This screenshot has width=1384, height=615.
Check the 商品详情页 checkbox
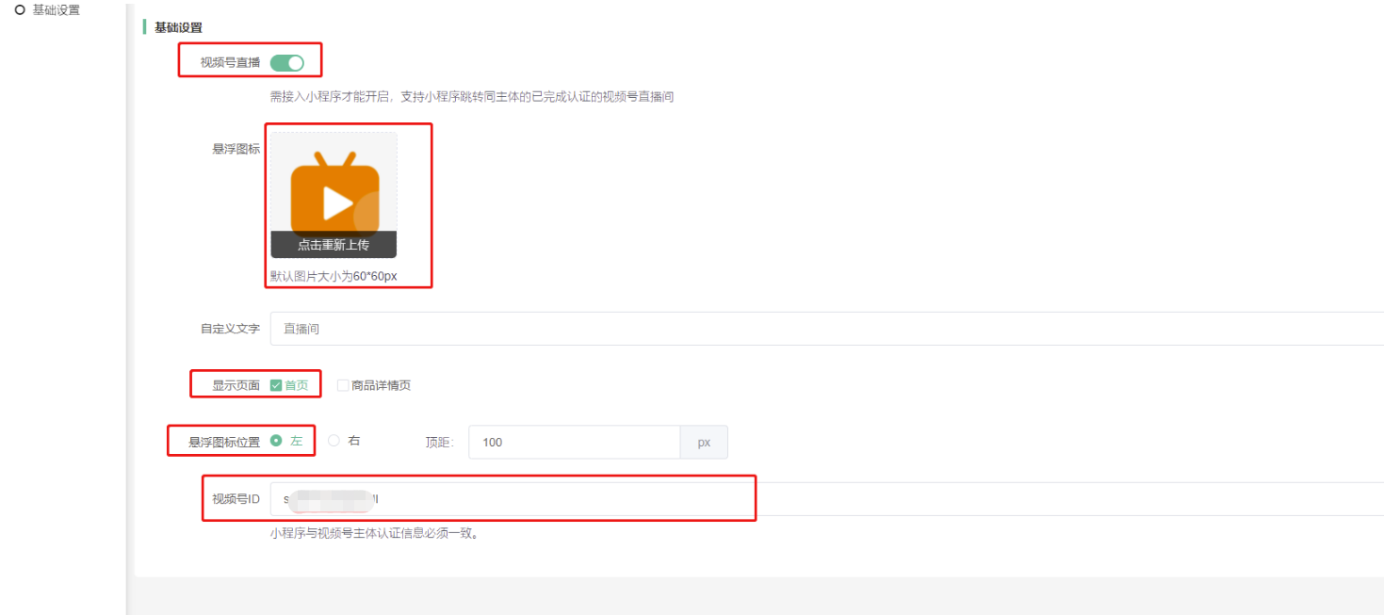point(342,385)
